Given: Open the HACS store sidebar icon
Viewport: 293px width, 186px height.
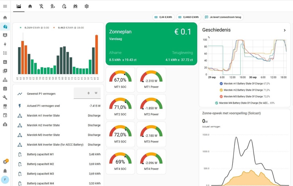Looking at the screenshot, I should coord(5,106).
